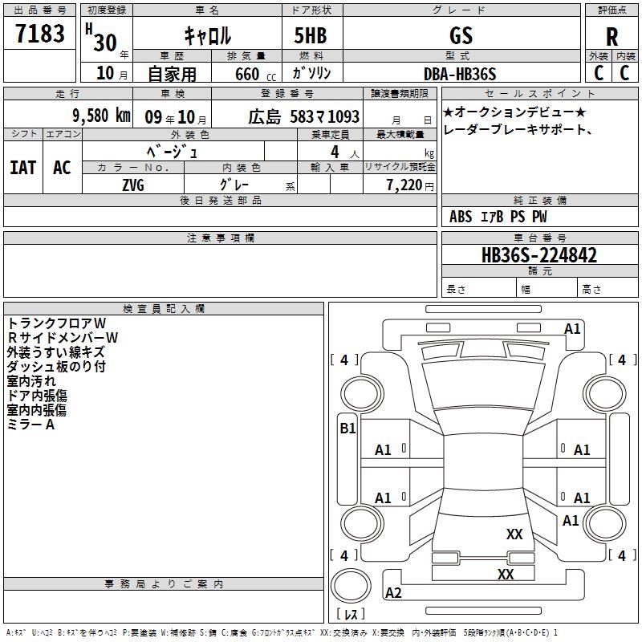Select the 検査員記入欄 section header
Image resolution: width=642 pixels, height=642 pixels.
click(164, 309)
